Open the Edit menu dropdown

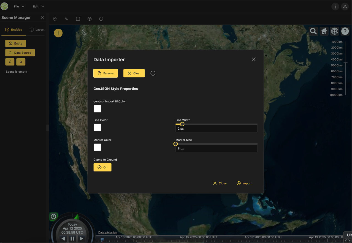tap(38, 6)
